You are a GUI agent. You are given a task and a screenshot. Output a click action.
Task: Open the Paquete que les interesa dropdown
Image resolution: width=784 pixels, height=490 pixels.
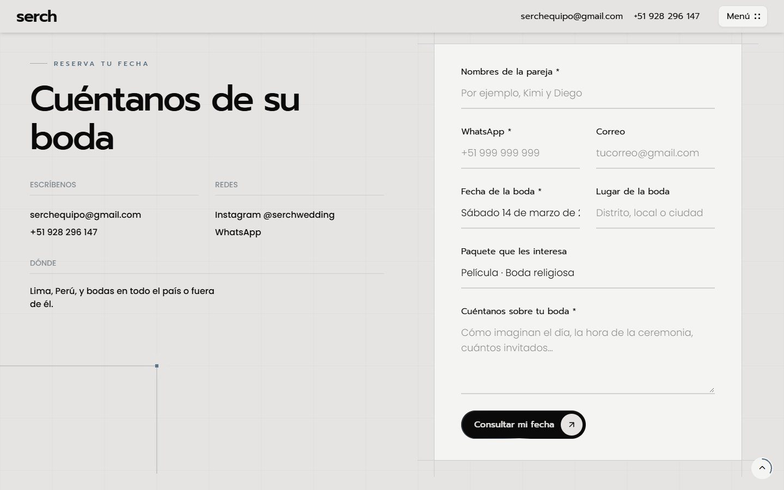587,273
